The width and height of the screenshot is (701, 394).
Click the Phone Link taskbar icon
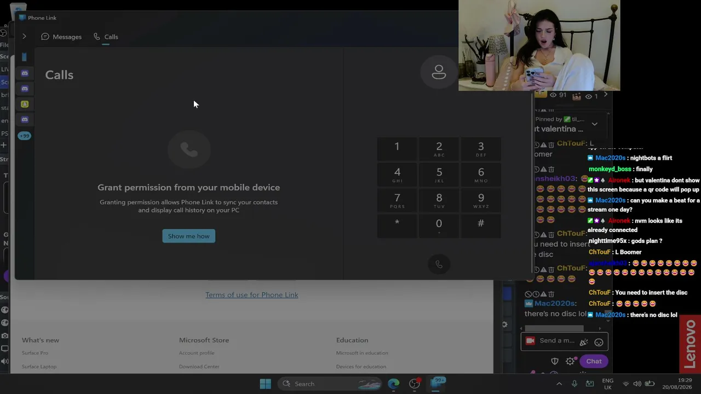pos(436,383)
